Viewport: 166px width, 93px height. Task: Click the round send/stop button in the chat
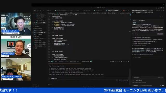pos(163,86)
